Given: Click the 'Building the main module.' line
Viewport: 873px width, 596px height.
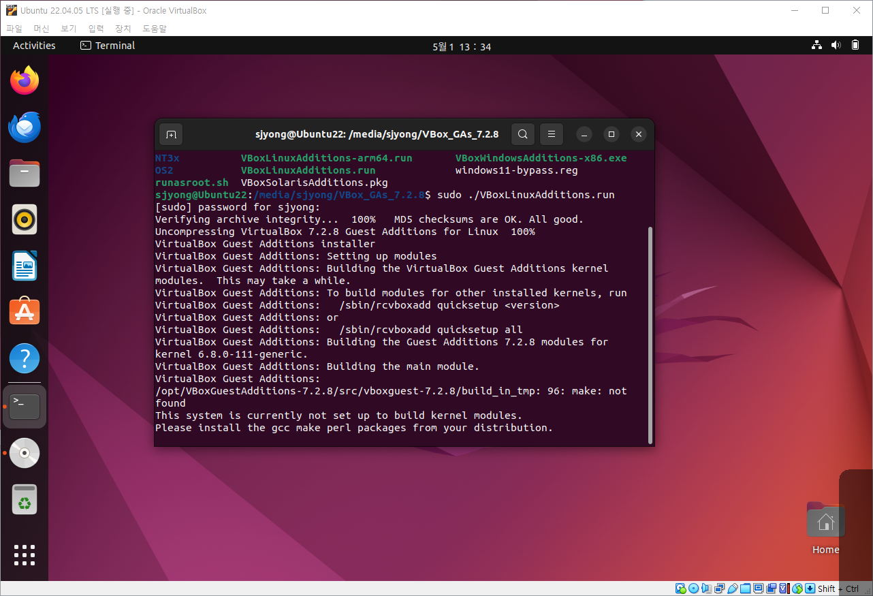Looking at the screenshot, I should (317, 366).
